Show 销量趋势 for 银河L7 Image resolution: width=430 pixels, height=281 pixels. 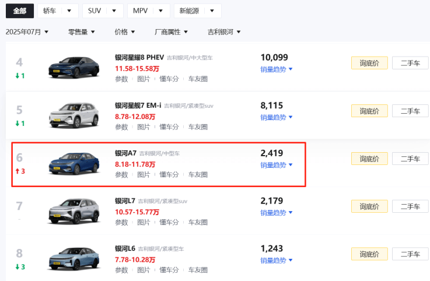pos(276,212)
